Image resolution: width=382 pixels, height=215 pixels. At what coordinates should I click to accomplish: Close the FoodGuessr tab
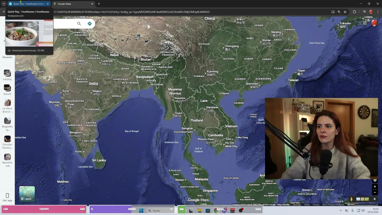coord(47,4)
